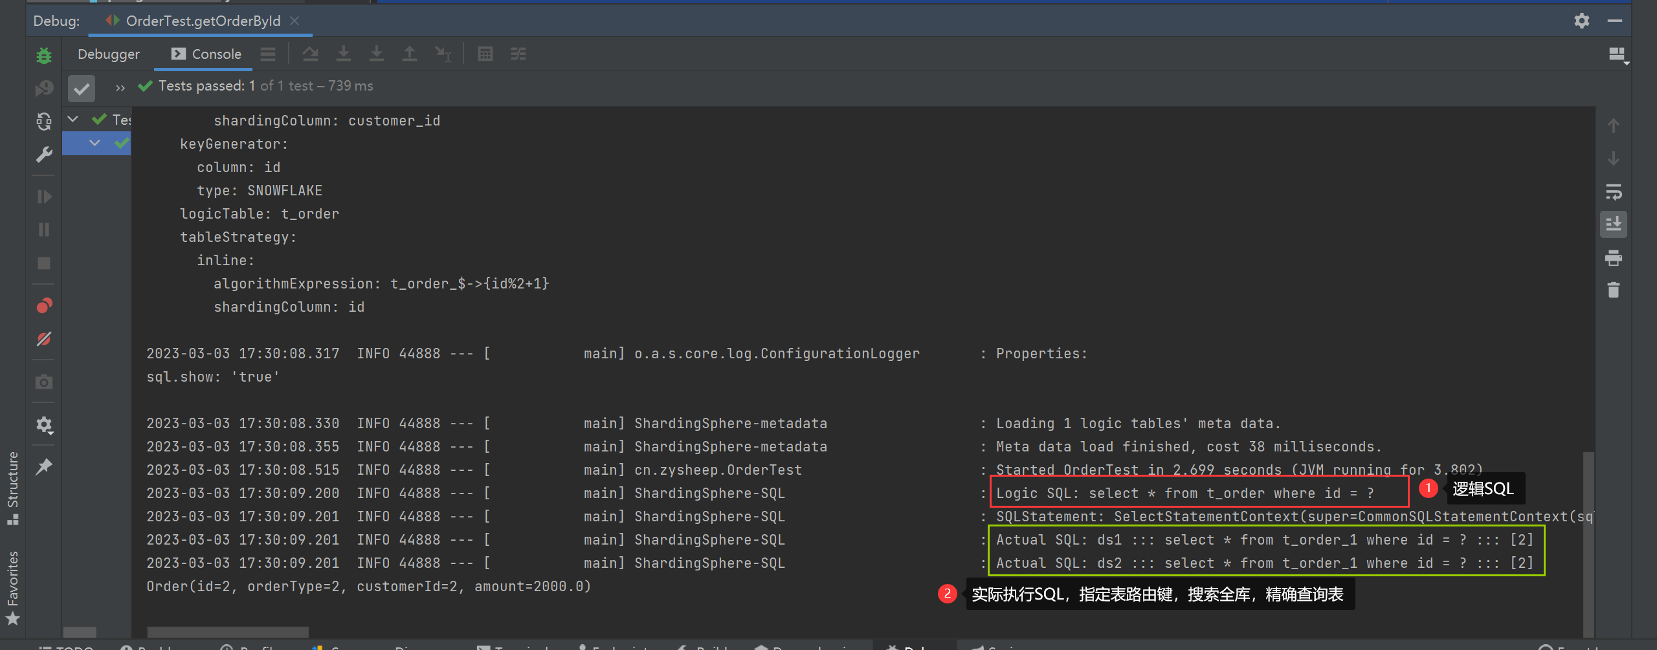Click the "sql.show: 'true'" line
Viewport: 1657px width, 650px height.
[213, 377]
